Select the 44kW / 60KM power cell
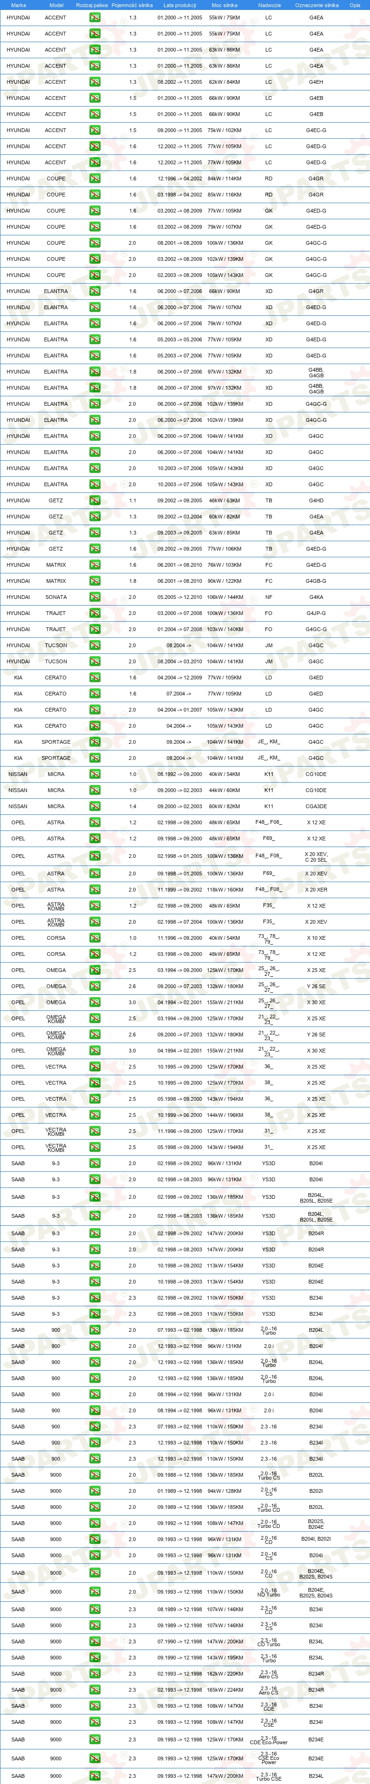Image resolution: width=370 pixels, height=1784 pixels. [225, 790]
